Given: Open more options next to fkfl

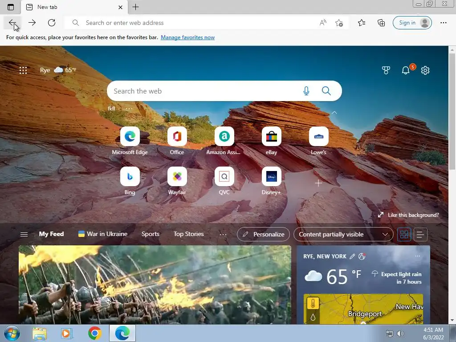Looking at the screenshot, I should (129, 109).
